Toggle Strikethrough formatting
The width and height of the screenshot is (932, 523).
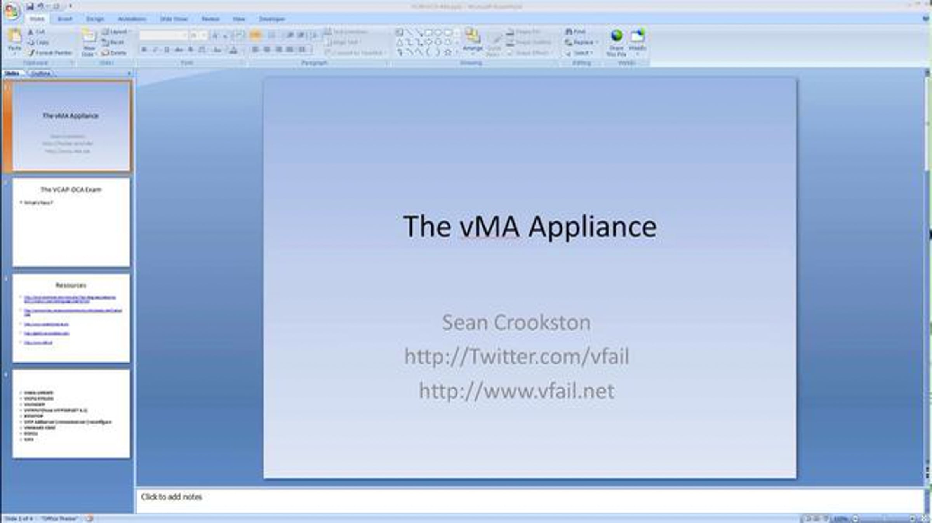click(179, 50)
